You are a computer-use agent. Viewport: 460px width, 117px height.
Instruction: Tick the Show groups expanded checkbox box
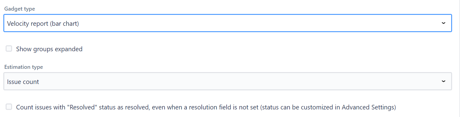point(9,48)
